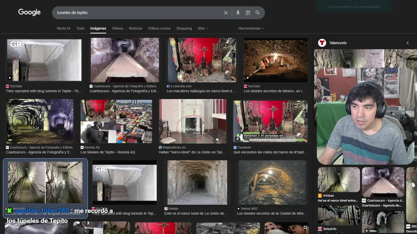Click 'Los túneles secretos de México' link
The image size is (417, 234).
(x=275, y=91)
